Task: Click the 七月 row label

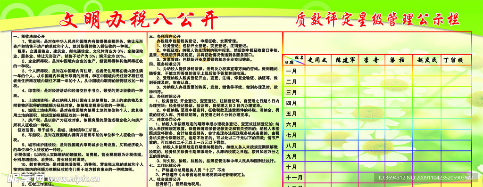Action: 291,135
